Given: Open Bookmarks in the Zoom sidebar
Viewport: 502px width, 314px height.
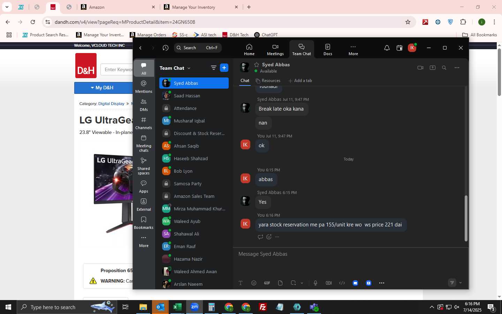Looking at the screenshot, I should point(144,223).
